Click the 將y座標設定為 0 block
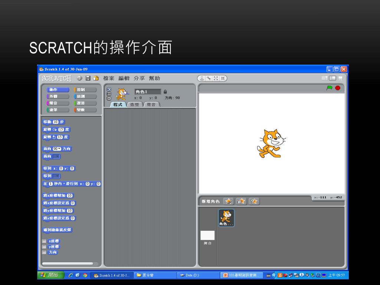This screenshot has height=285, width=380. [x=59, y=218]
